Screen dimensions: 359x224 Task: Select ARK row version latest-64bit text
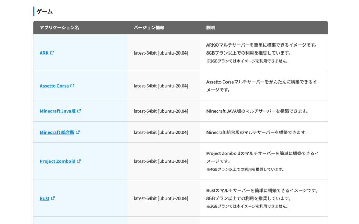[x=161, y=53]
